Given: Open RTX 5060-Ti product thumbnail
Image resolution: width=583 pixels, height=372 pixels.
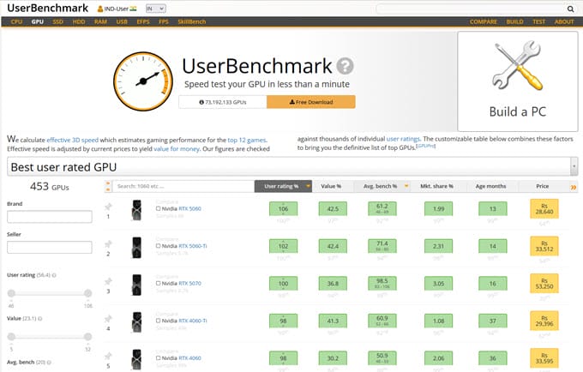Looking at the screenshot, I should click(137, 248).
